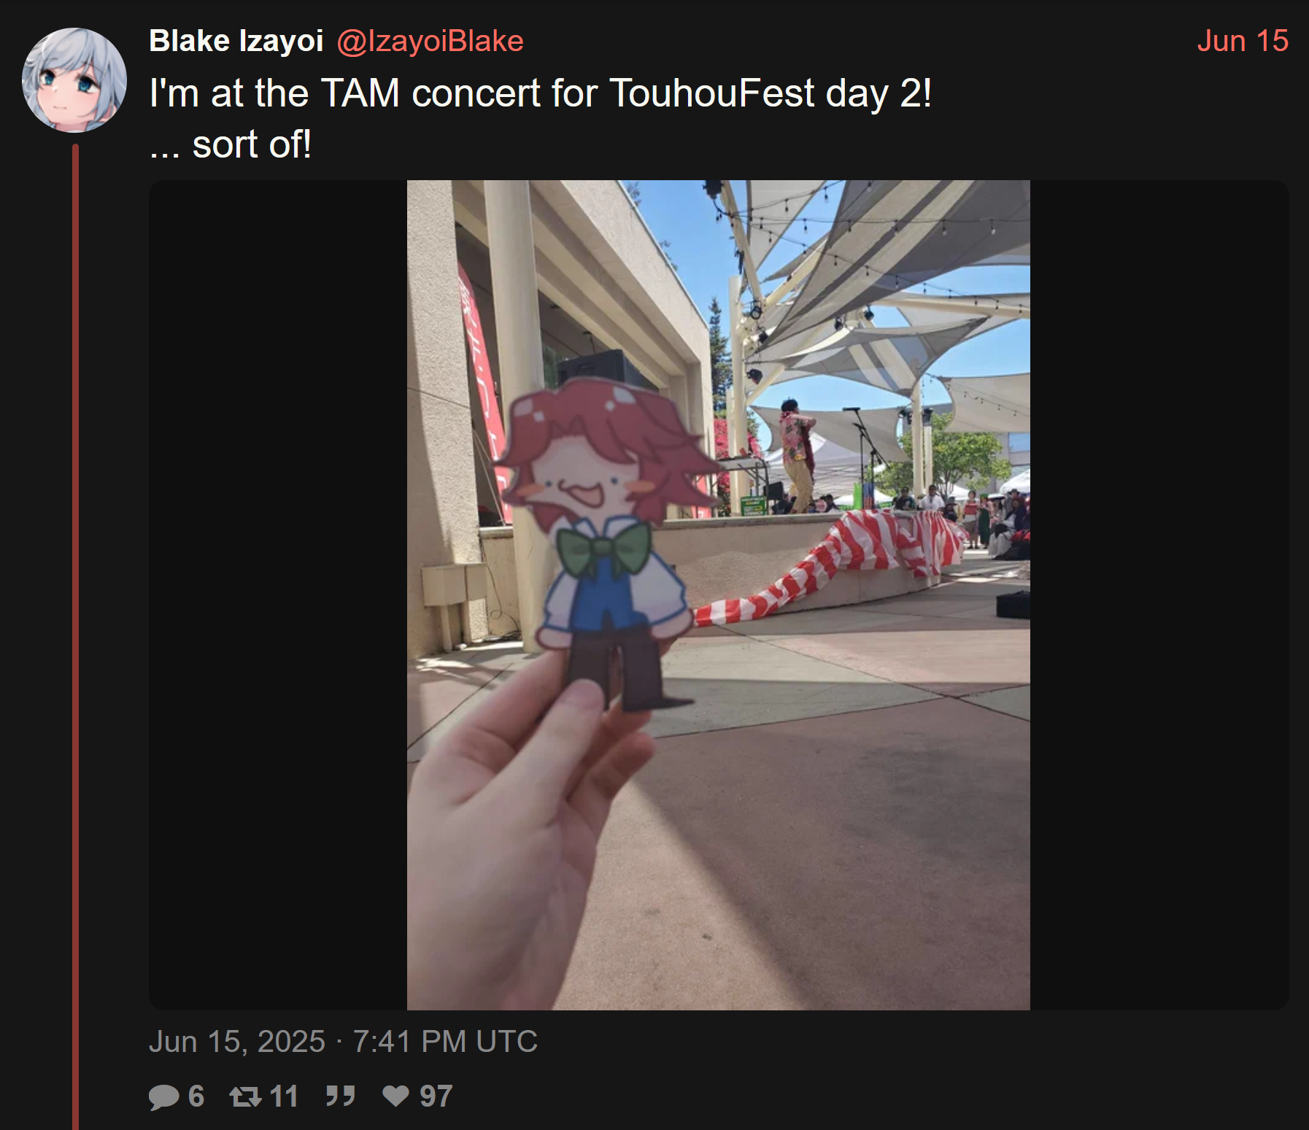Click the stage performer in the photo

[x=797, y=456]
